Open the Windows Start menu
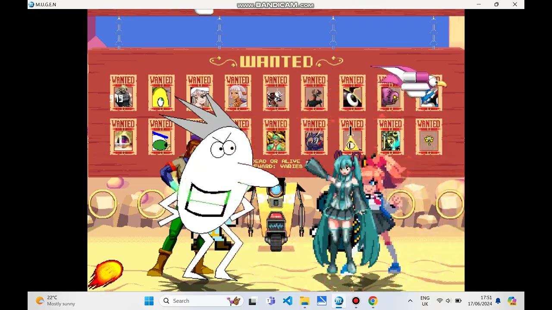The height and width of the screenshot is (310, 552). pos(149,301)
